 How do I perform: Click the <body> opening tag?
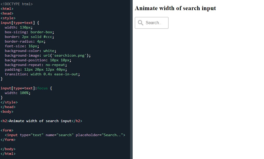7,111
